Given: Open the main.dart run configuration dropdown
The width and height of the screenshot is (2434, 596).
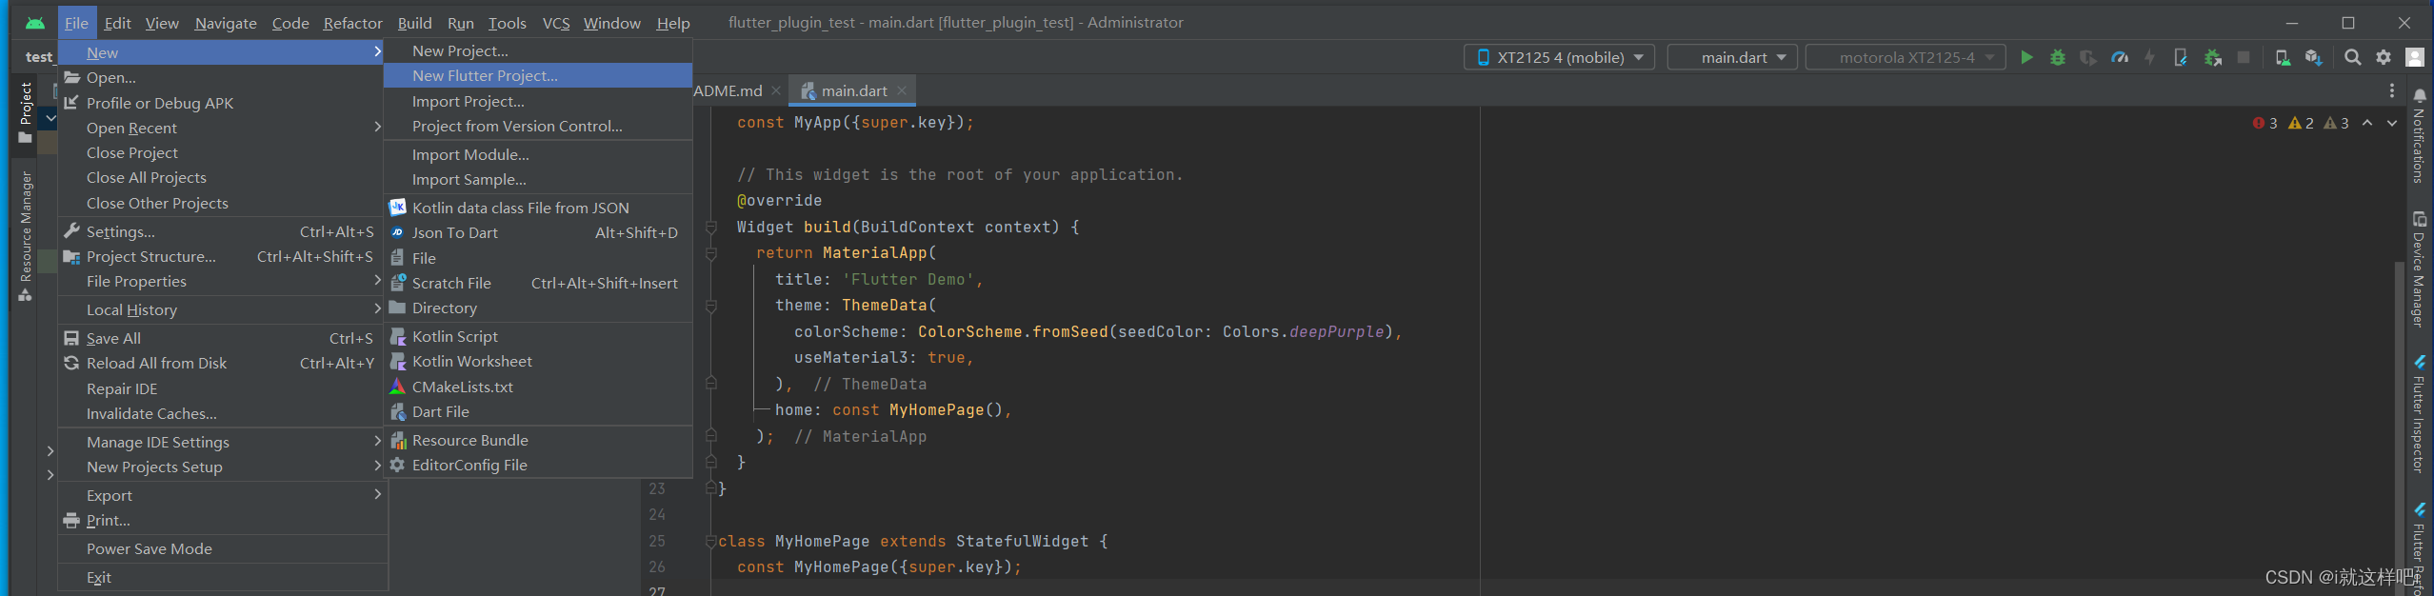Looking at the screenshot, I should pyautogui.click(x=1732, y=57).
